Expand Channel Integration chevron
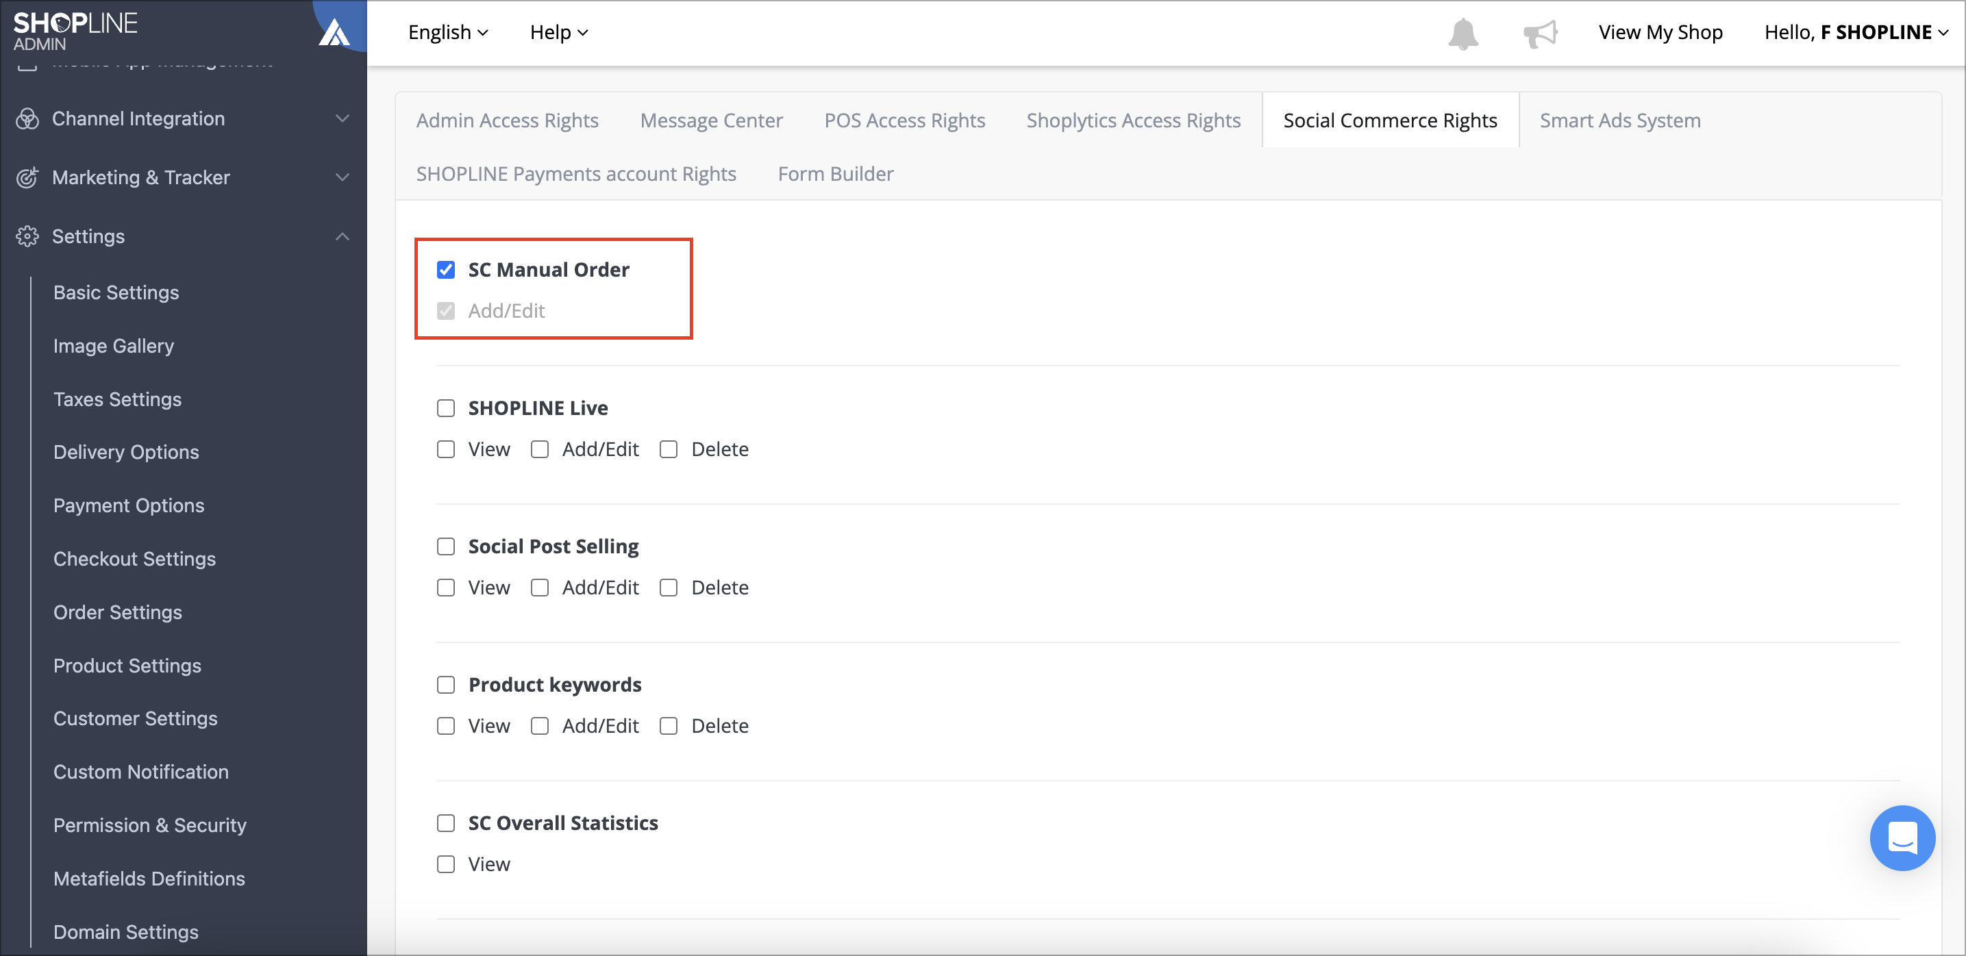This screenshot has width=1966, height=956. (x=343, y=118)
